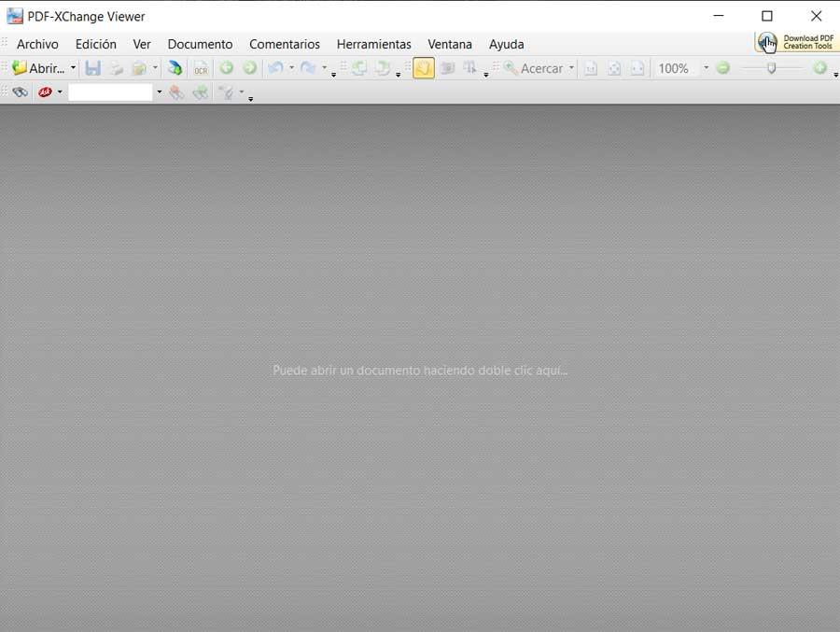The width and height of the screenshot is (840, 632).
Task: Click the 'Puede abrir un documento' hint text
Action: click(x=420, y=371)
